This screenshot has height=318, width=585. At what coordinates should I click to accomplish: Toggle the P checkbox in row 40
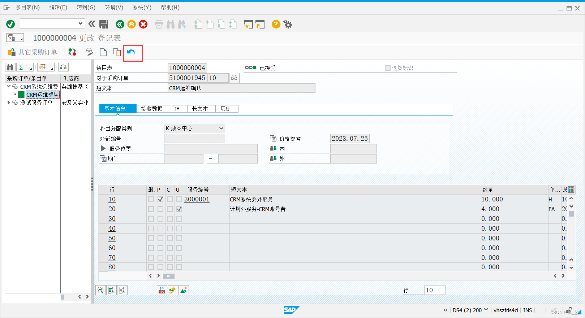160,228
